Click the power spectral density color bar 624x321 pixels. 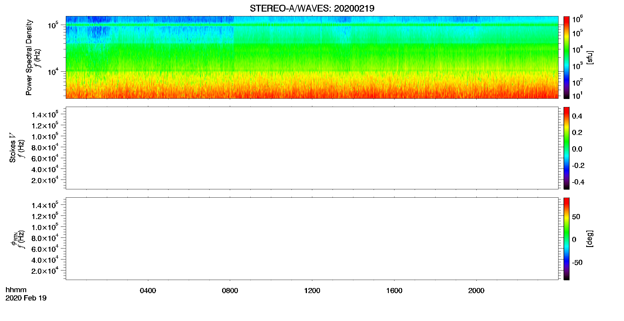[567, 57]
